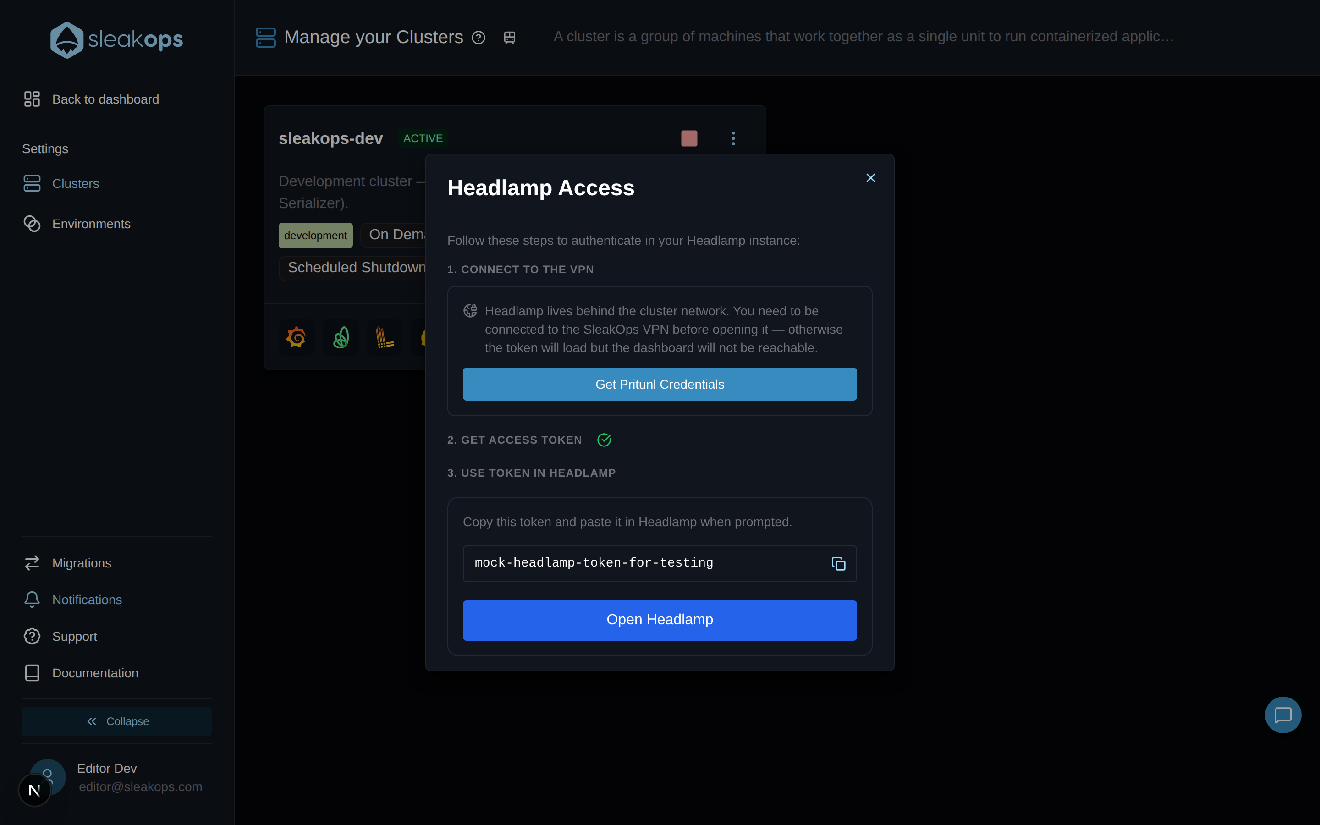This screenshot has width=1320, height=825.
Task: Open the Editor Dev user profile
Action: pyautogui.click(x=116, y=777)
